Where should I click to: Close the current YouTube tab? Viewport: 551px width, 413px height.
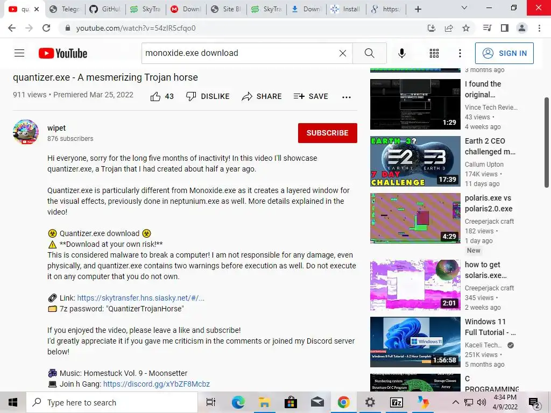(37, 9)
